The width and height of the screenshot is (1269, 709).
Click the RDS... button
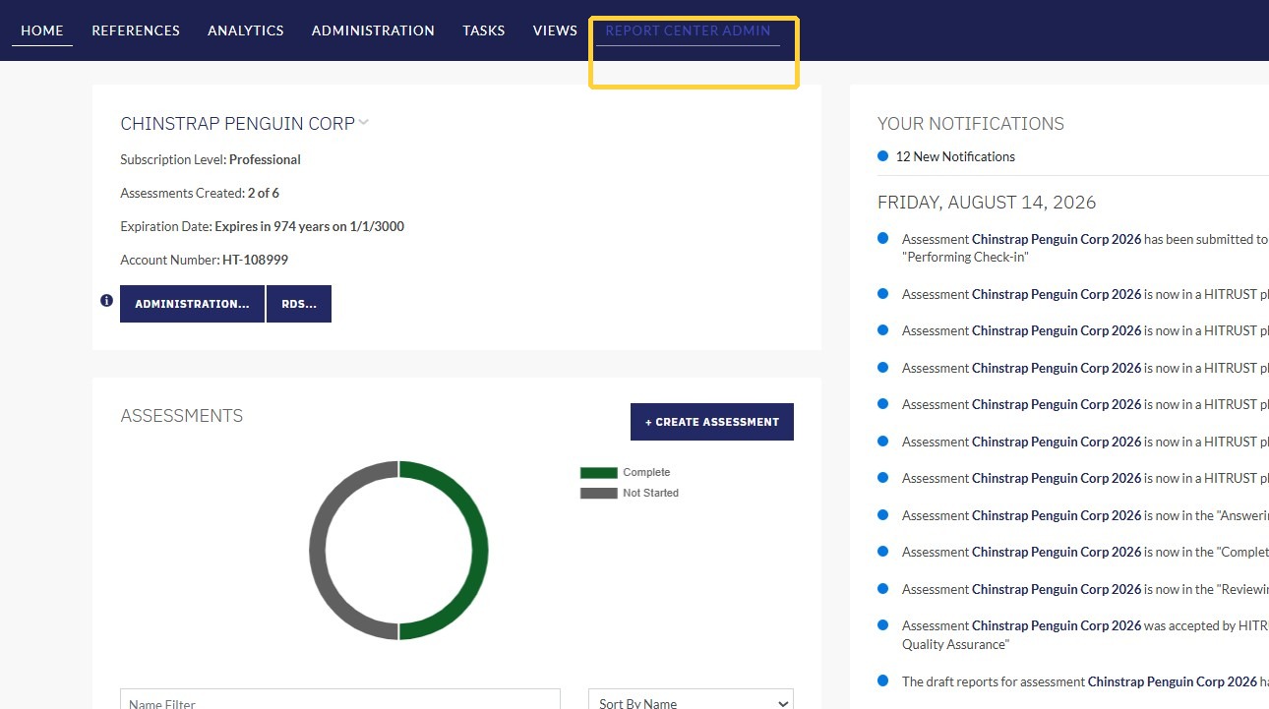[x=299, y=304]
